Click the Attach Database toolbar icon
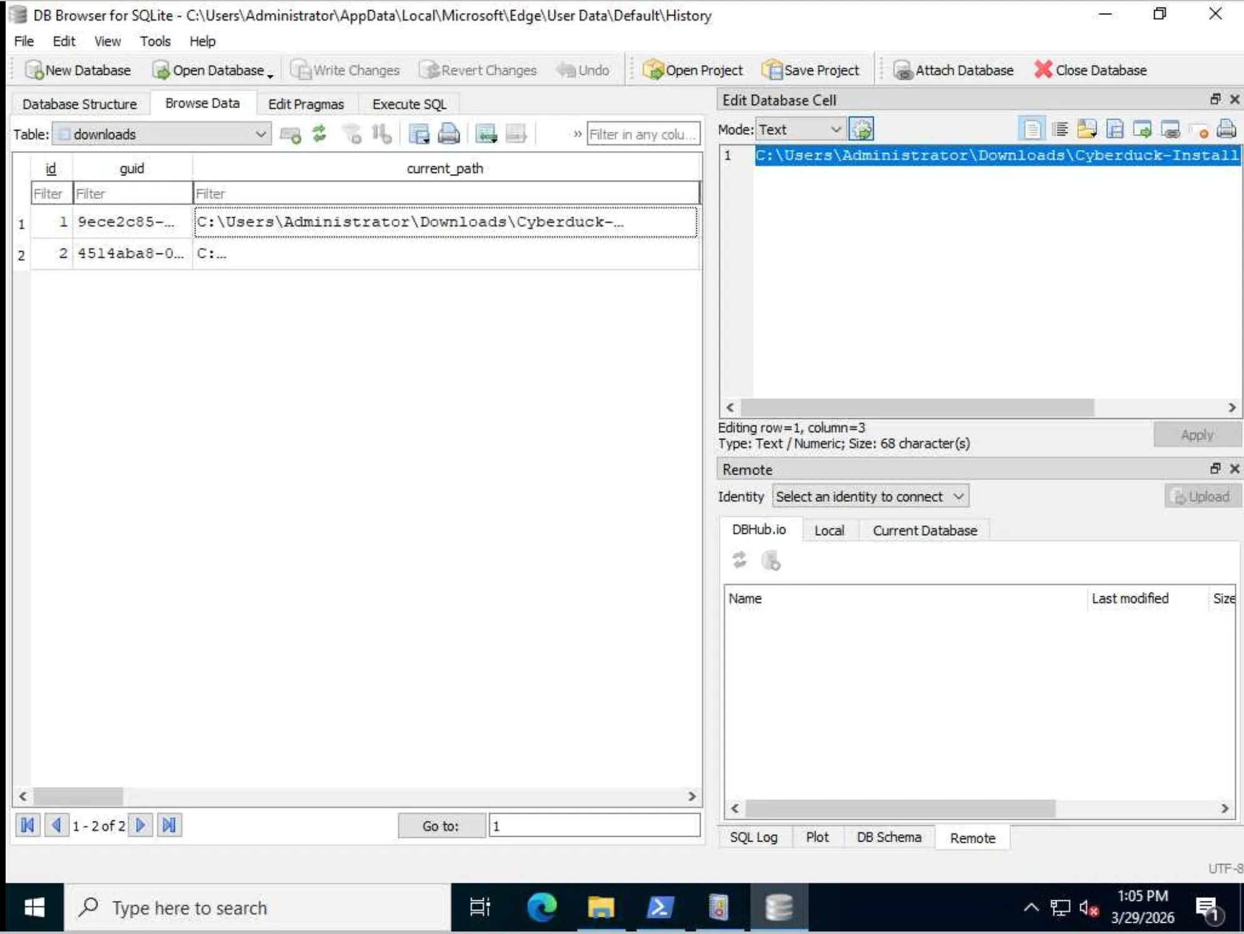Screen dimensions: 1244x934 903,70
